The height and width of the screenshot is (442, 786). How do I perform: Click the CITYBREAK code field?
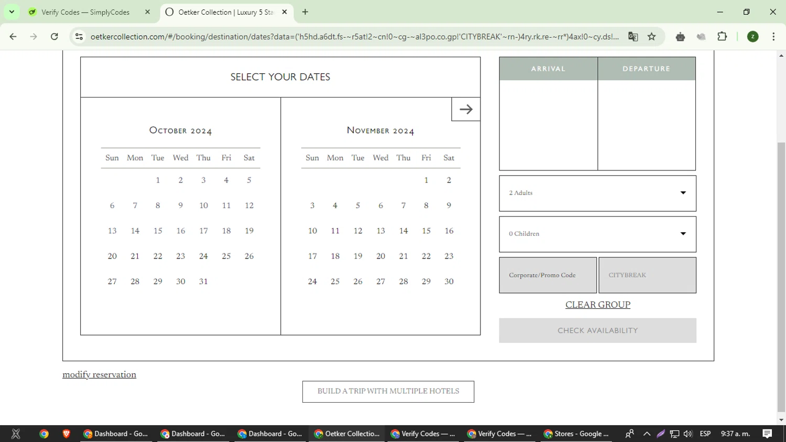pos(647,275)
